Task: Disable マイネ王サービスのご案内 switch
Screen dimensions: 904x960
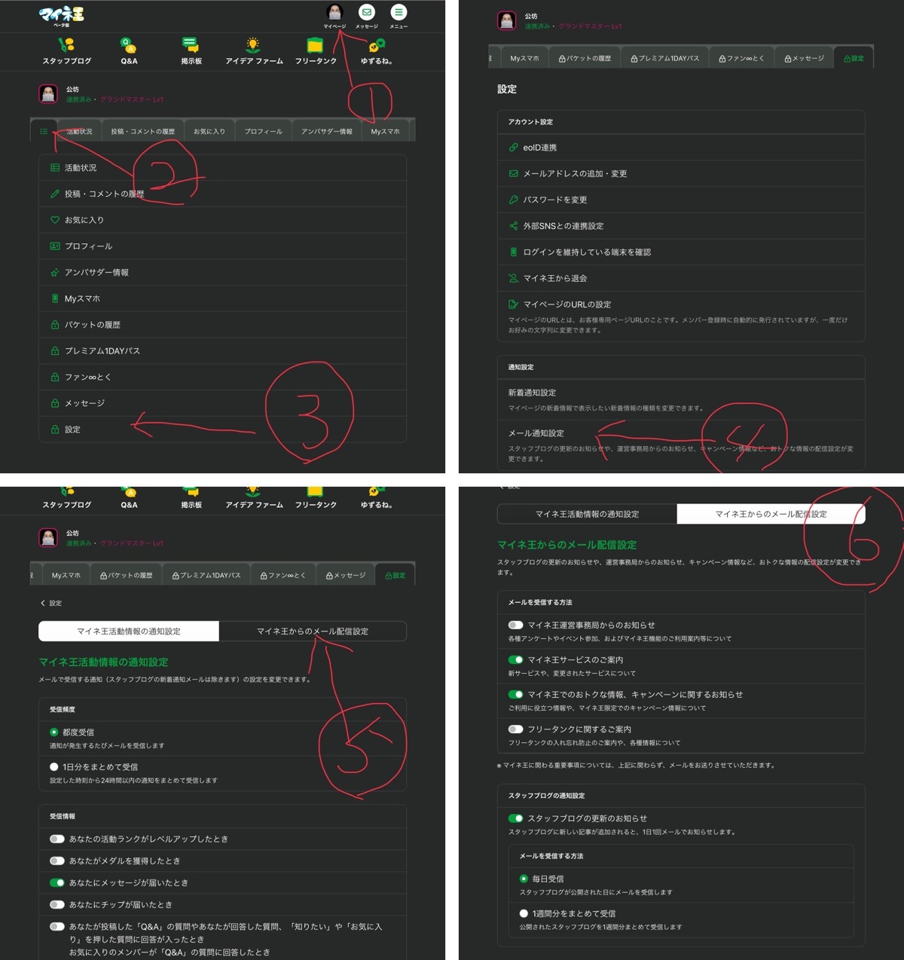Action: coord(515,659)
